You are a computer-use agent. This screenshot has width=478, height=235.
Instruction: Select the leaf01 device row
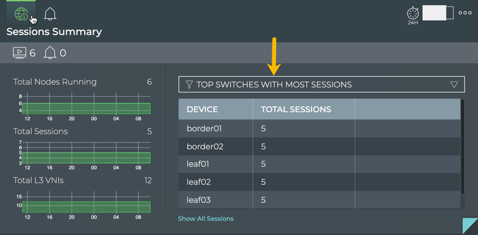[x=198, y=164]
